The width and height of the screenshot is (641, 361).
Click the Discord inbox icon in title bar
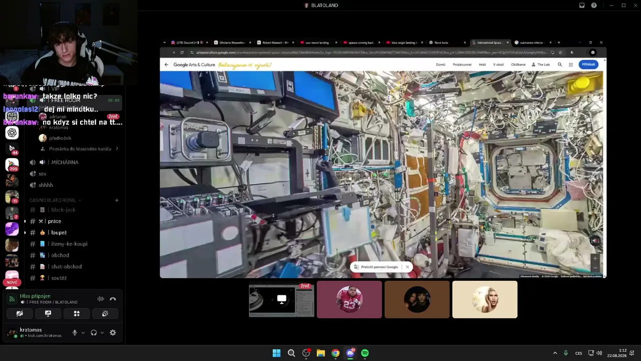(x=582, y=6)
